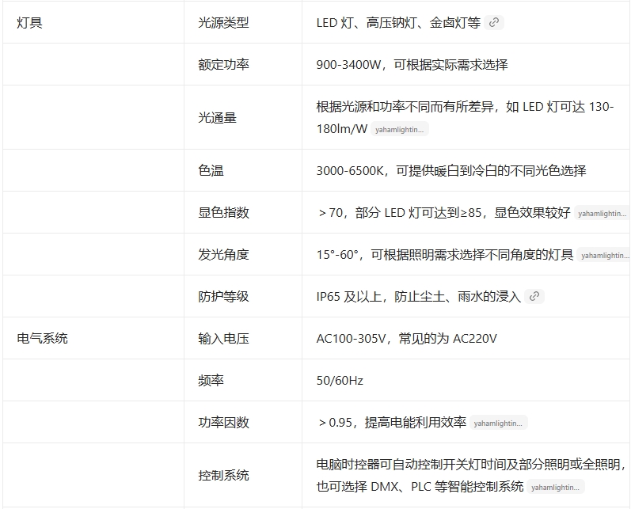The height and width of the screenshot is (509, 631).
Task: Open yahamlighting citation in 显色指数 row
Action: point(602,213)
